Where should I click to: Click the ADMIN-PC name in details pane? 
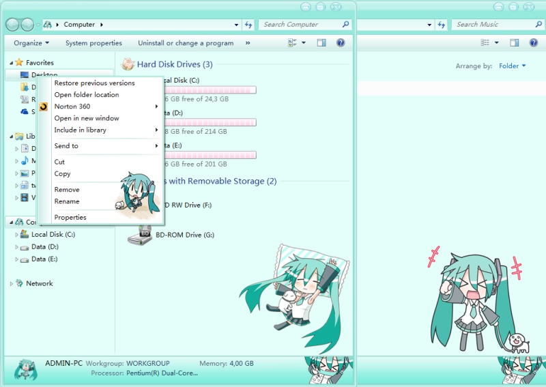pyautogui.click(x=63, y=363)
